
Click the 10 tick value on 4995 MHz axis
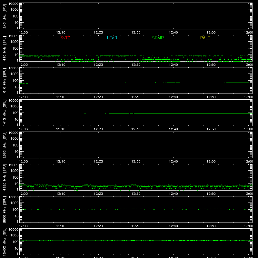(17, 184)
